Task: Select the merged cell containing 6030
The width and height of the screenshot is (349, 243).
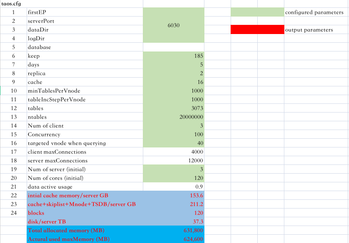Action: point(173,25)
